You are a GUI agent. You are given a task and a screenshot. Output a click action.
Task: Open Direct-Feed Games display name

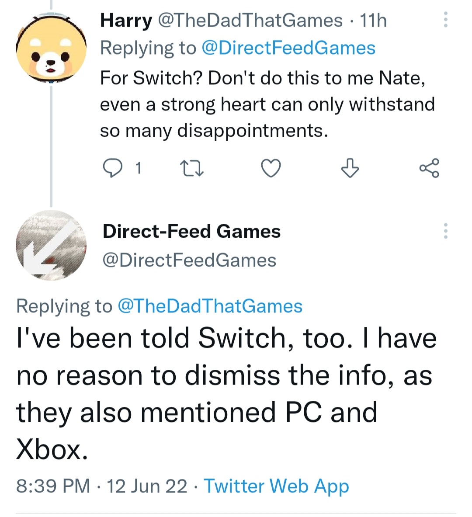click(x=191, y=231)
